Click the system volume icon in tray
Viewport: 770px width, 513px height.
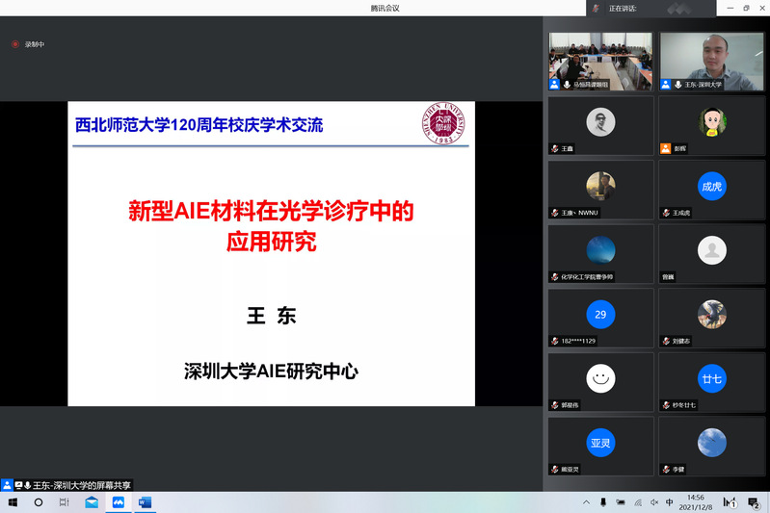(652, 502)
